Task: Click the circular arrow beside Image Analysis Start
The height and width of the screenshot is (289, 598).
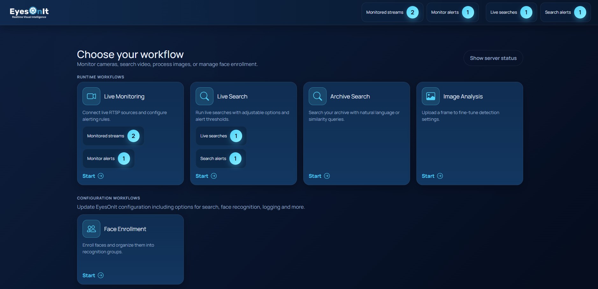Action: pos(440,176)
